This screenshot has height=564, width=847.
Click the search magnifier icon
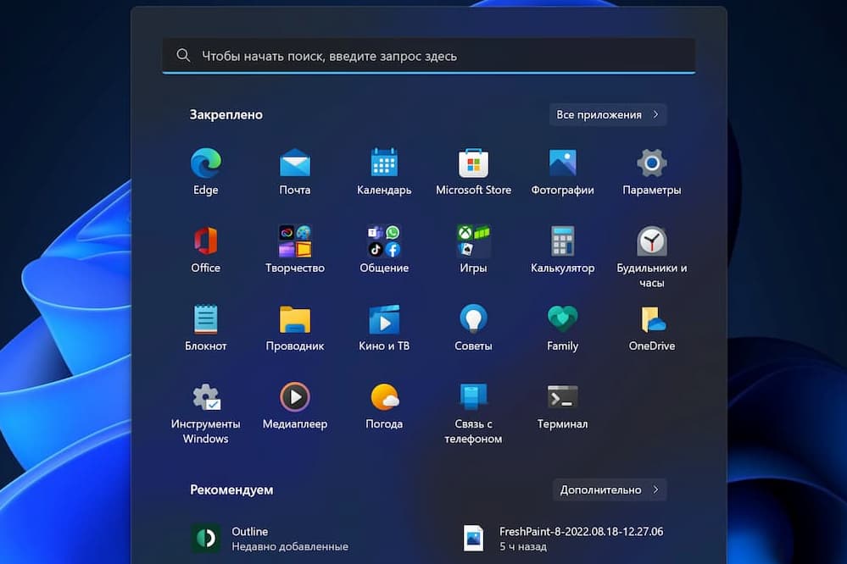[183, 55]
